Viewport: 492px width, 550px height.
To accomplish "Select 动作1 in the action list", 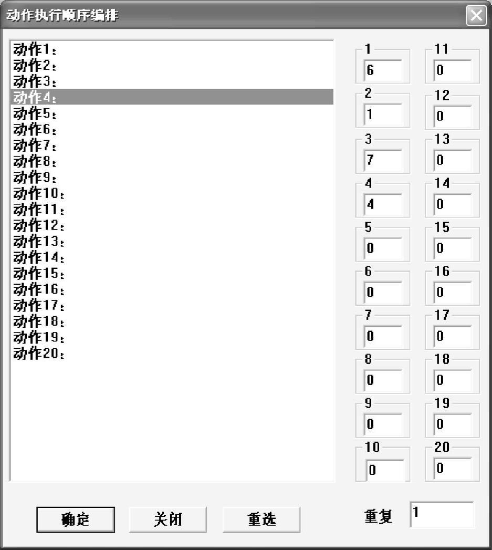I will tap(172, 49).
